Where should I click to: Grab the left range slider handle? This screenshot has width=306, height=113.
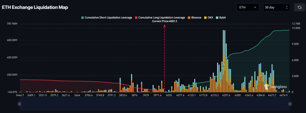19,104
